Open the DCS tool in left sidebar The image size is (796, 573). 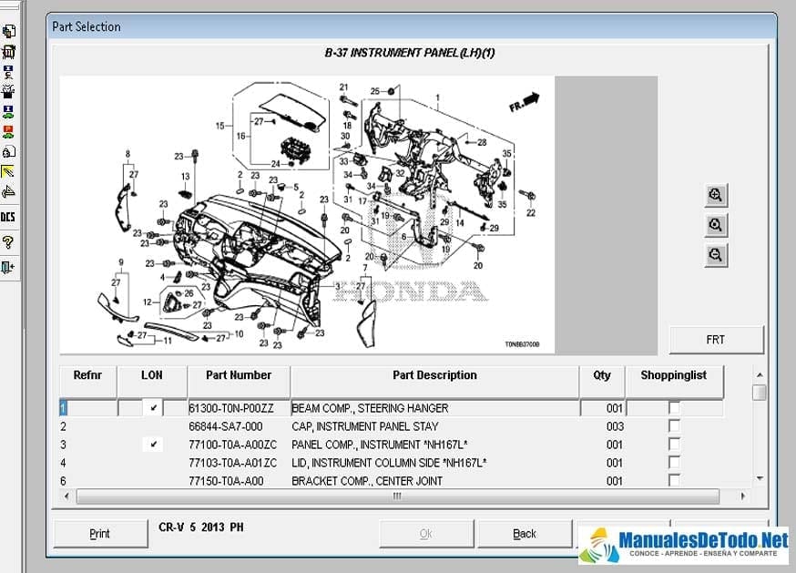[8, 217]
